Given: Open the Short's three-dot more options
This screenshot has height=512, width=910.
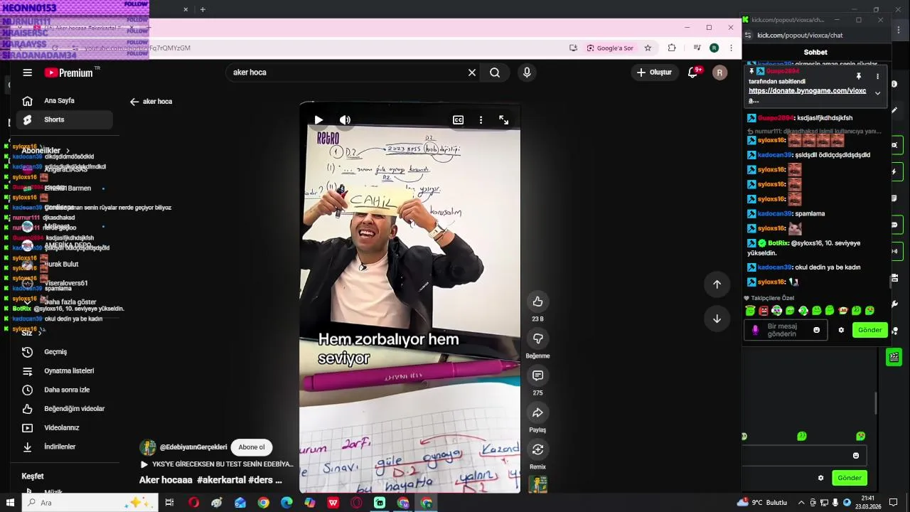Looking at the screenshot, I should pos(481,120).
